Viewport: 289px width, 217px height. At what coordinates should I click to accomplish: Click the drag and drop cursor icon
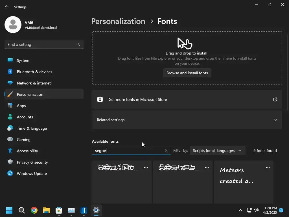(x=185, y=44)
